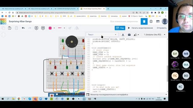Open the тренажеры bookmarks folder

tap(113, 16)
